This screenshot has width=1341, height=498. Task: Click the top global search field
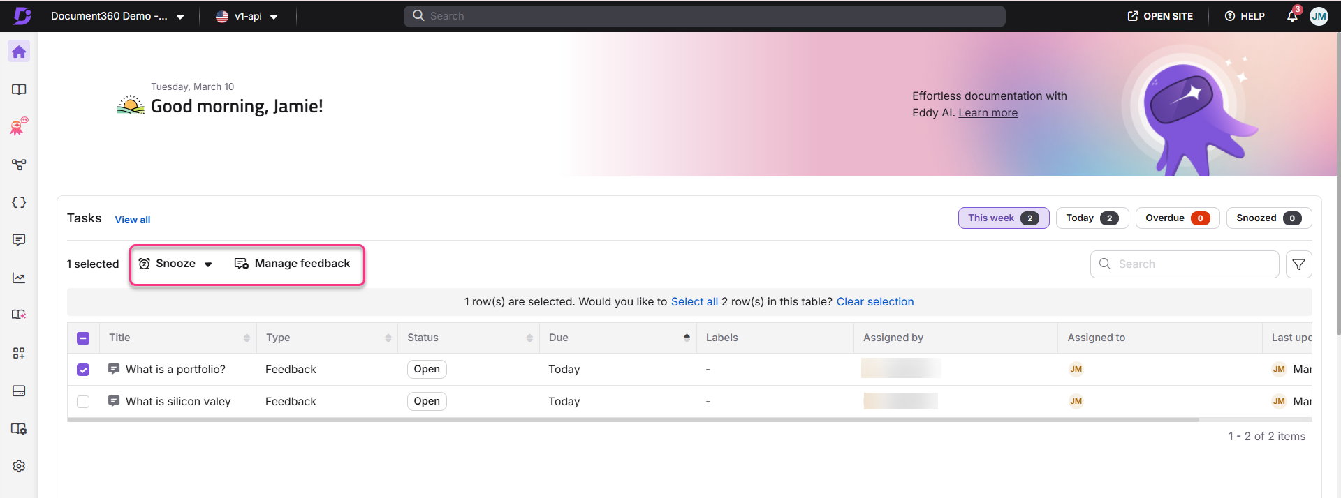[704, 16]
